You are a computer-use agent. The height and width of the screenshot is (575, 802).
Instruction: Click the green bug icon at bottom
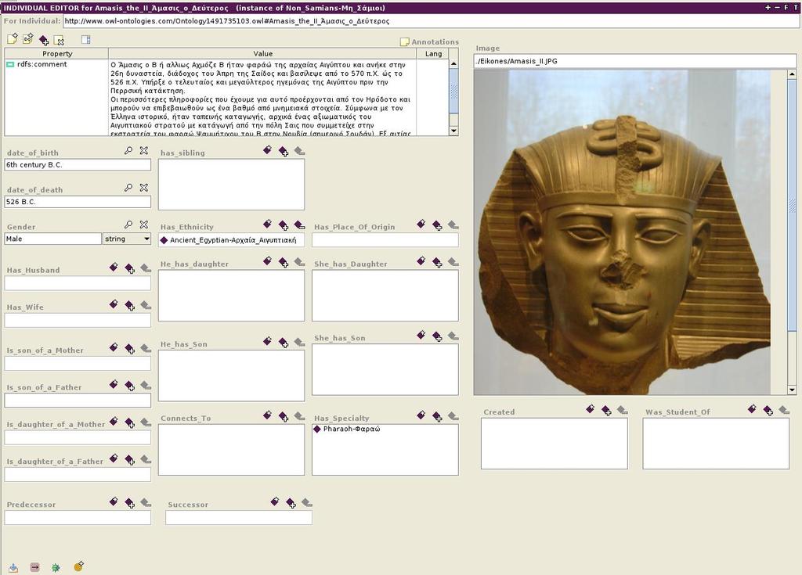click(56, 567)
